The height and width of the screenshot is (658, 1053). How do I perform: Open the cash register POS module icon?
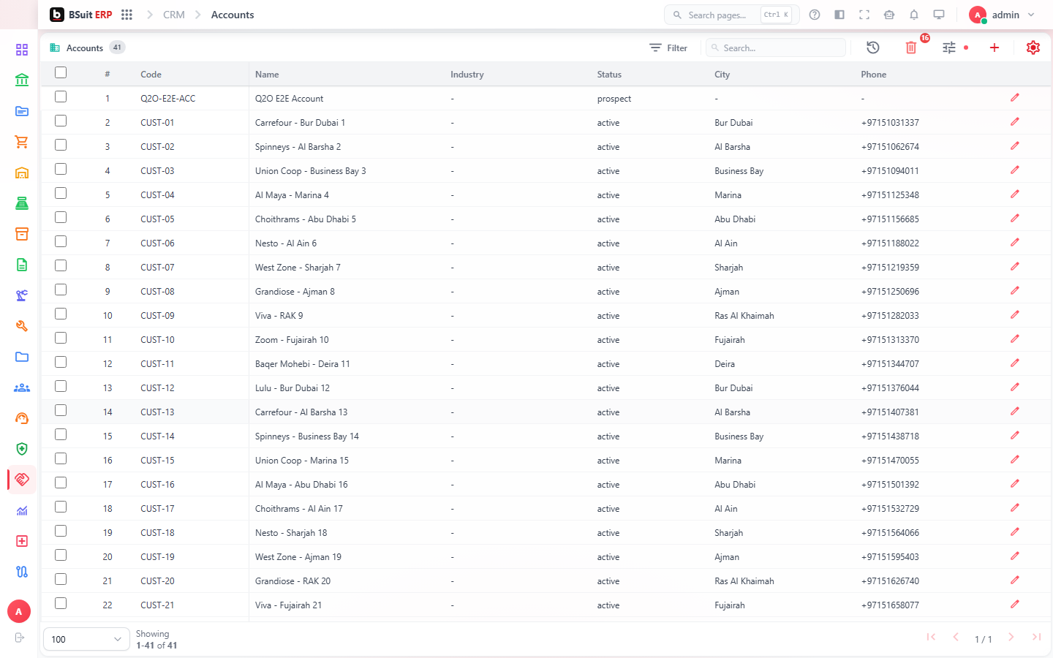[x=22, y=203]
